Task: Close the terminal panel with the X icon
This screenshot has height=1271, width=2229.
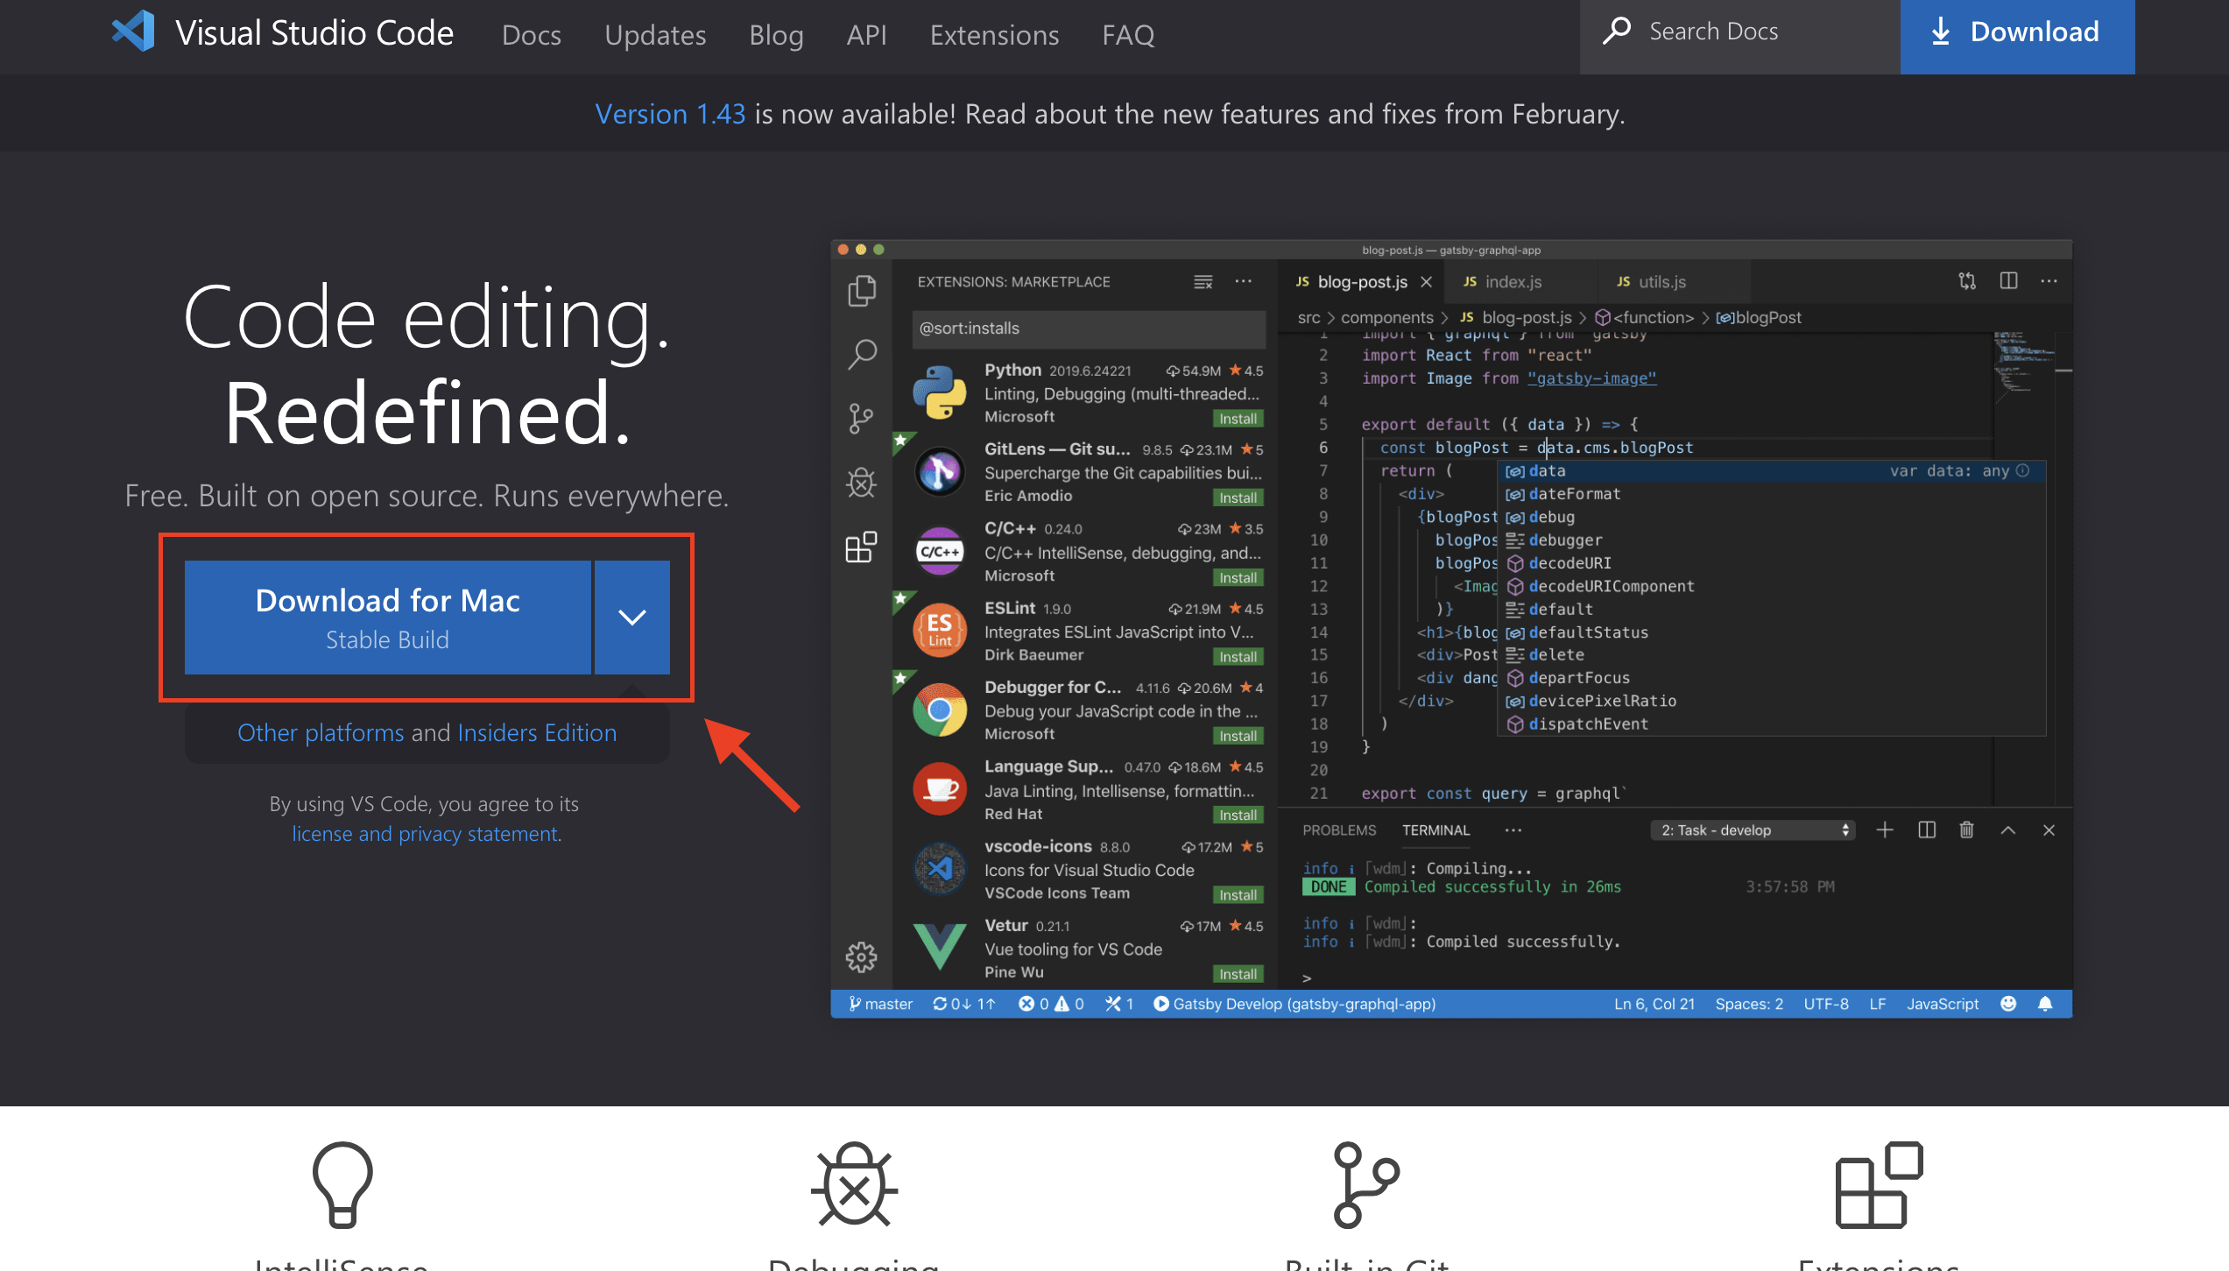Action: coord(2049,830)
